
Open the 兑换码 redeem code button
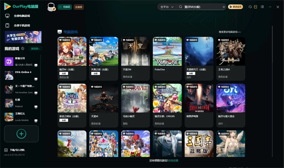[65, 7]
